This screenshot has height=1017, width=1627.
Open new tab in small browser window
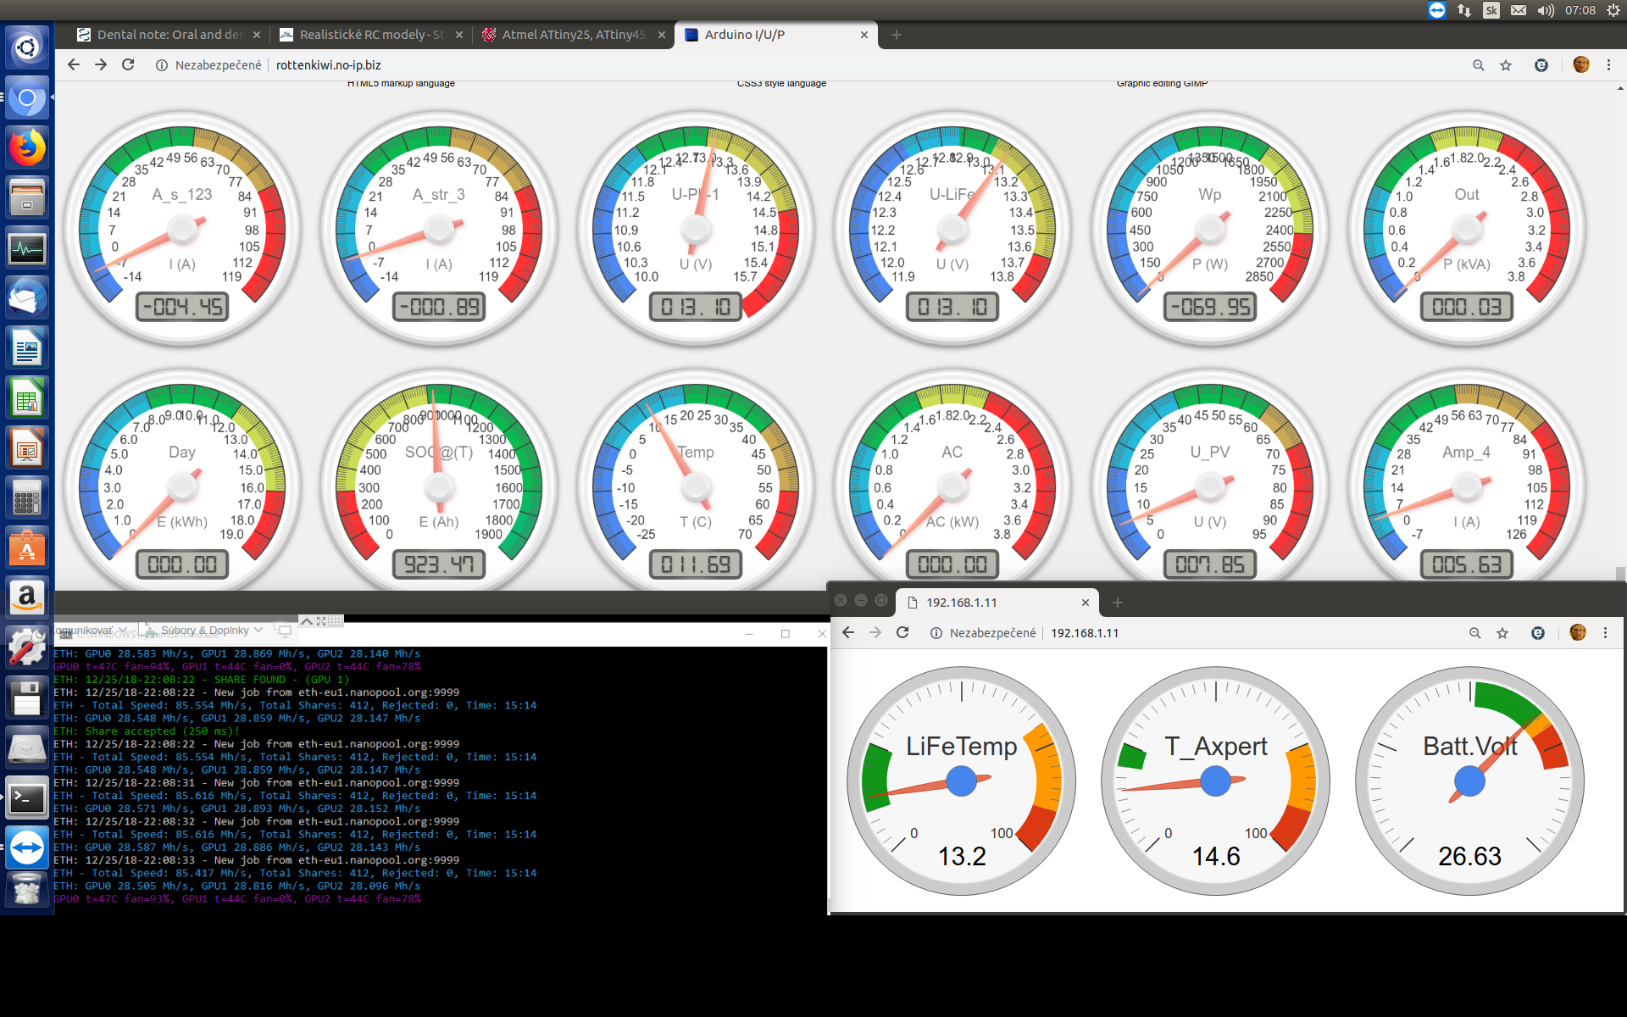pos(1118,603)
